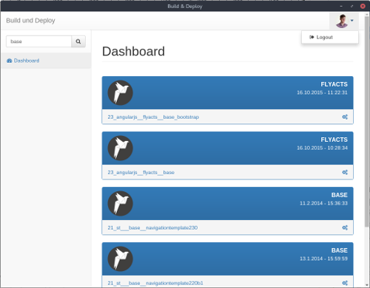Click the user avatar picture
This screenshot has width=370, height=288.
coord(342,21)
